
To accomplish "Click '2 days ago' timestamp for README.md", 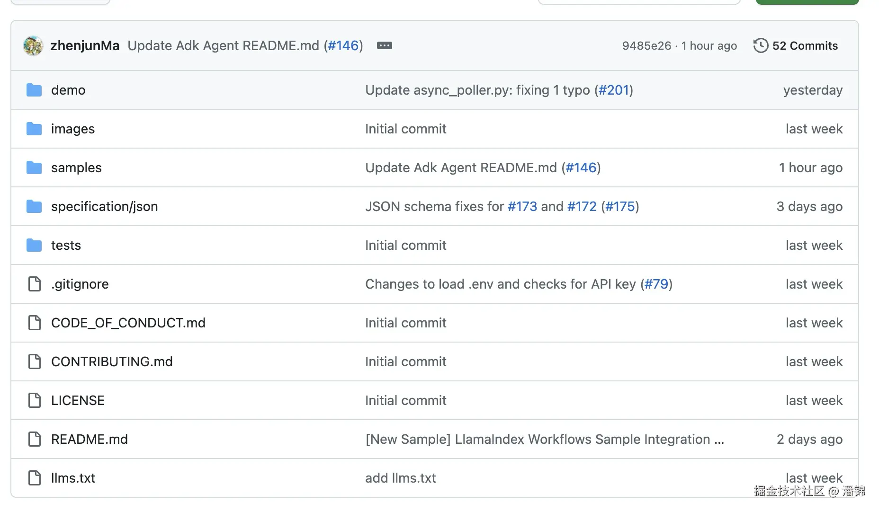I will pyautogui.click(x=809, y=439).
